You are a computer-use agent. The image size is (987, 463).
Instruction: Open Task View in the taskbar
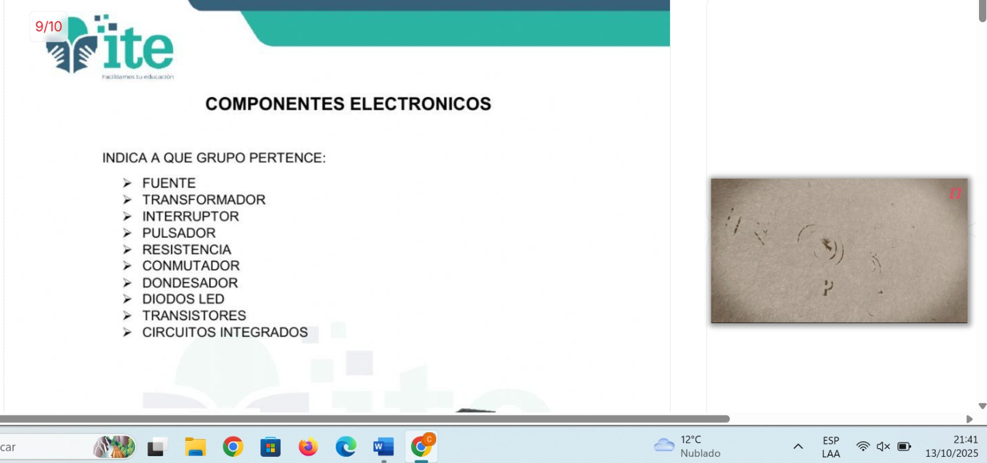tap(156, 447)
